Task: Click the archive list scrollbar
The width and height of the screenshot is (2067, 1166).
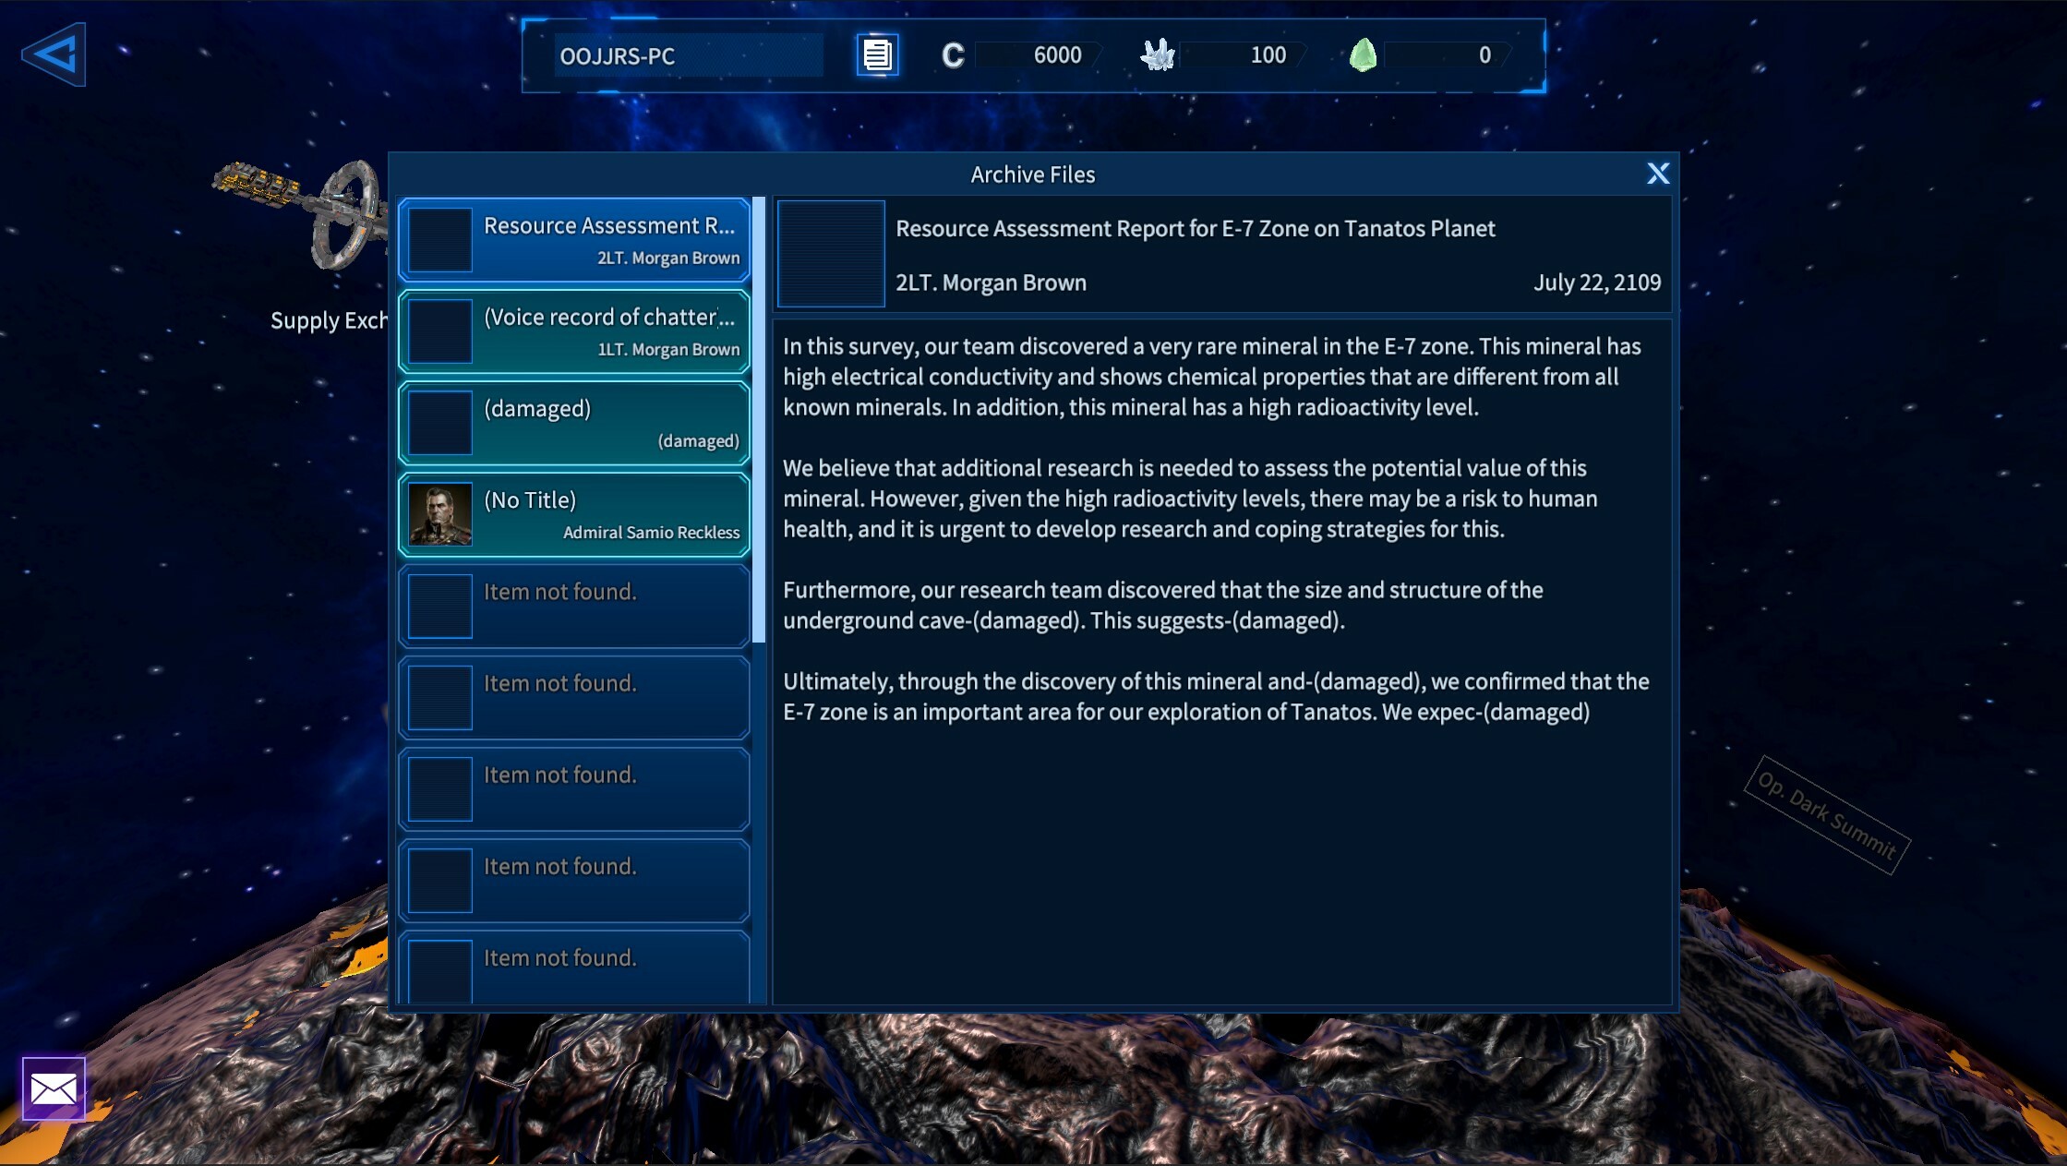Action: pos(759,419)
